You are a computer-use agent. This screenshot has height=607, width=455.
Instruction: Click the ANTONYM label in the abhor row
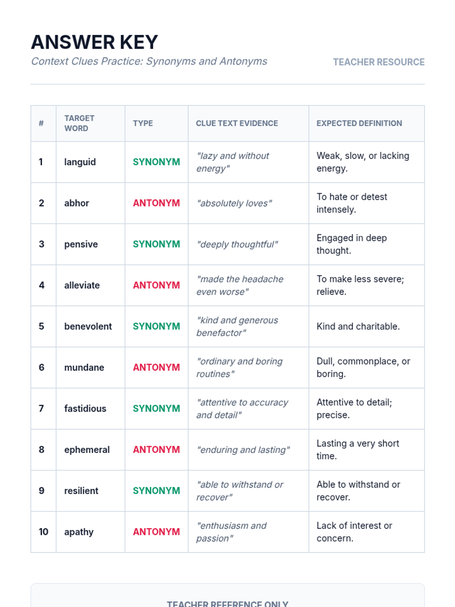pyautogui.click(x=156, y=203)
